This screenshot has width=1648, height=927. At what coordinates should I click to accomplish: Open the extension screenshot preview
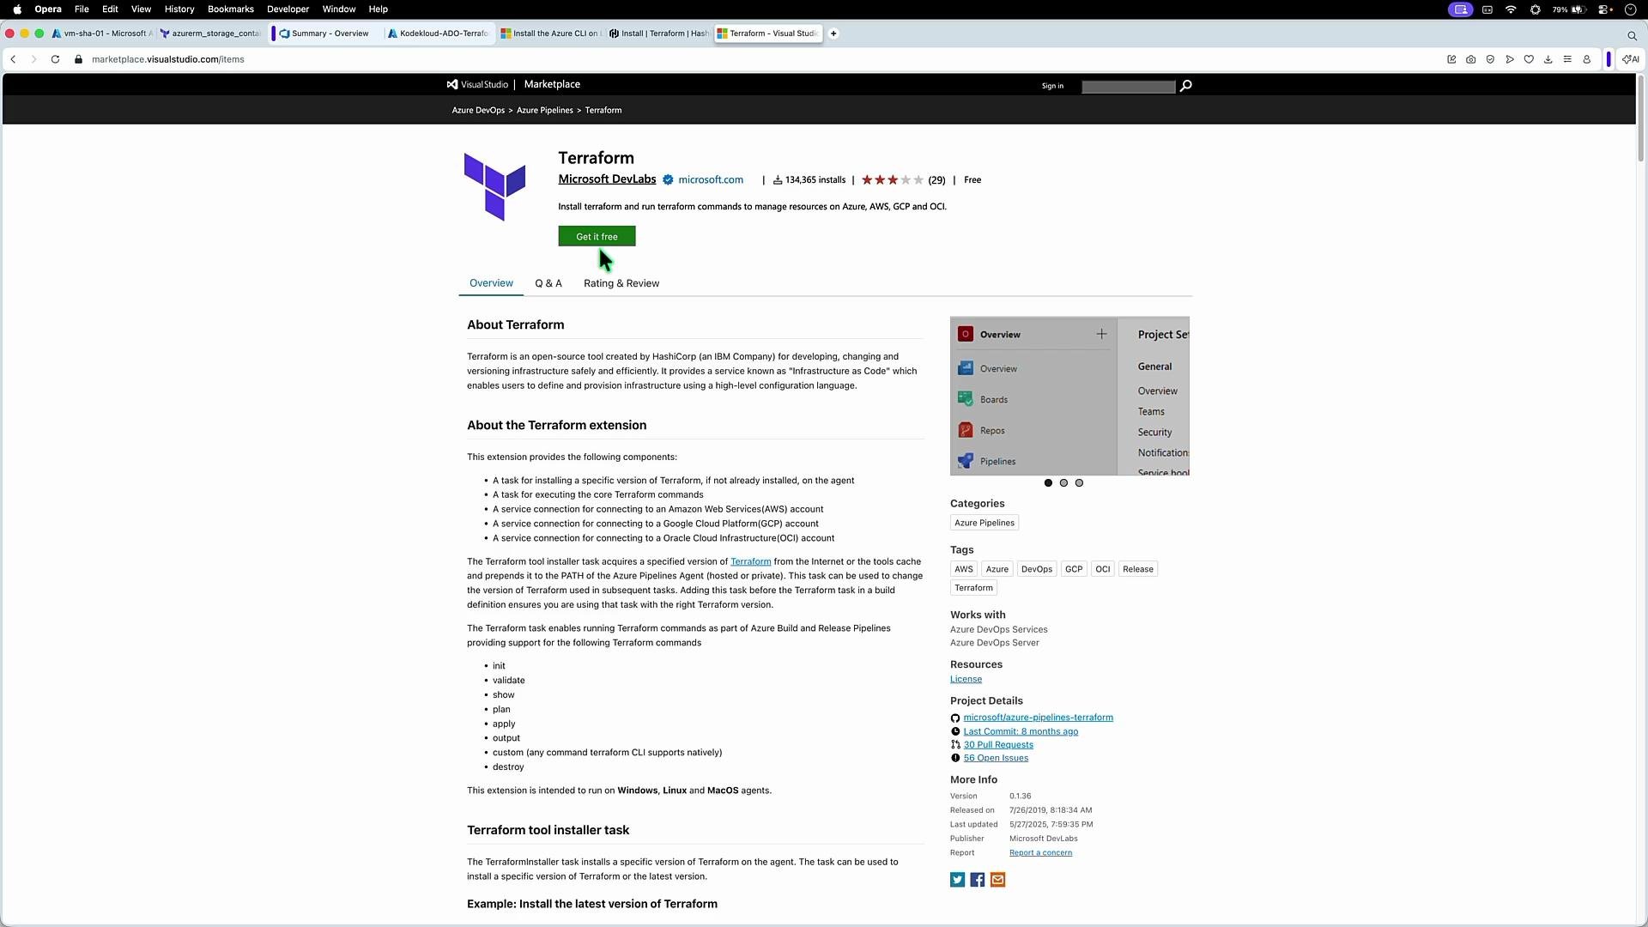(x=1069, y=396)
